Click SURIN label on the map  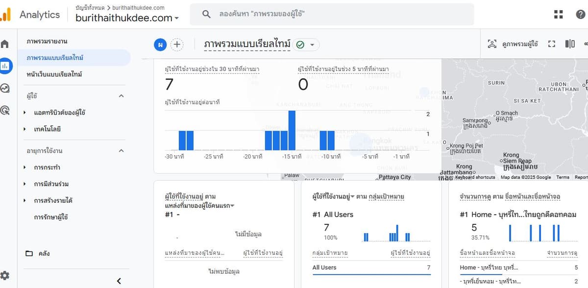[496, 83]
